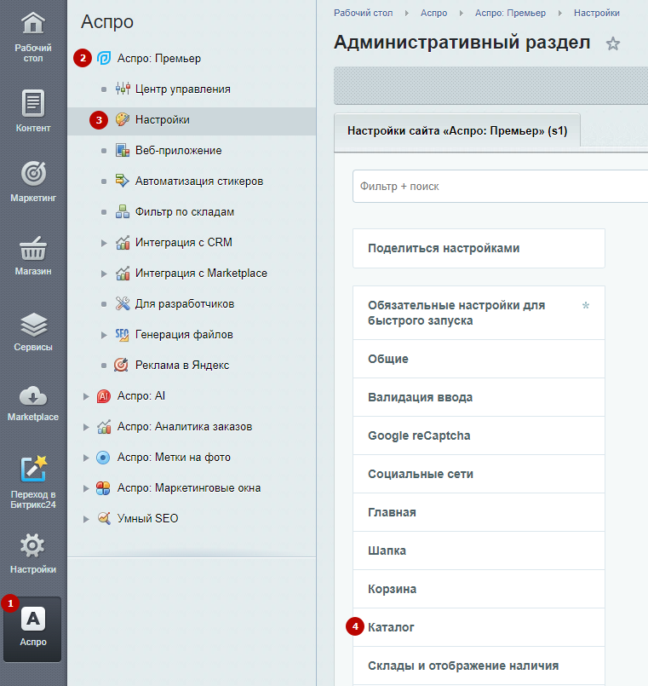The height and width of the screenshot is (686, 648).
Task: Click the Аспро: Метки на фото icon
Action: (103, 458)
